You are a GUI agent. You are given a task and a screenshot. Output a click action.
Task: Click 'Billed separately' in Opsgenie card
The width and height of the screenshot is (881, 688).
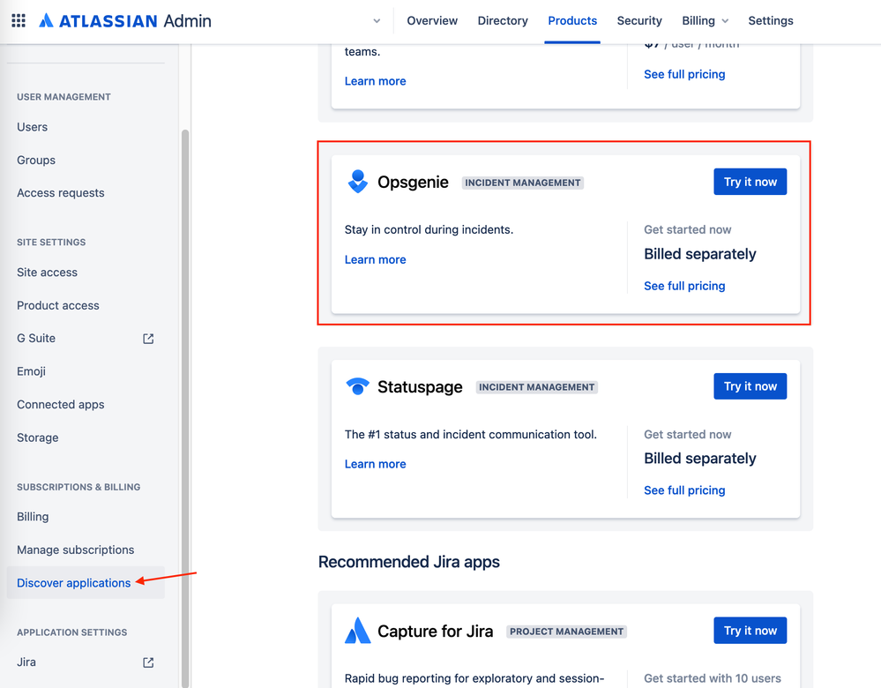click(700, 254)
